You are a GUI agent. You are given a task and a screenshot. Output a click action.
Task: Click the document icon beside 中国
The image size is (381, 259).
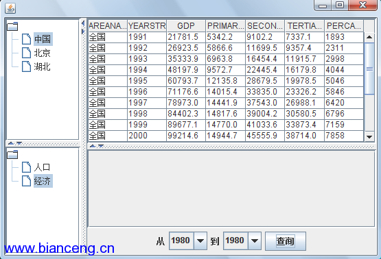26,39
